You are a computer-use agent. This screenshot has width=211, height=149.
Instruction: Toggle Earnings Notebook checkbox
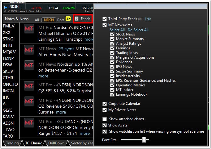coord(112,95)
